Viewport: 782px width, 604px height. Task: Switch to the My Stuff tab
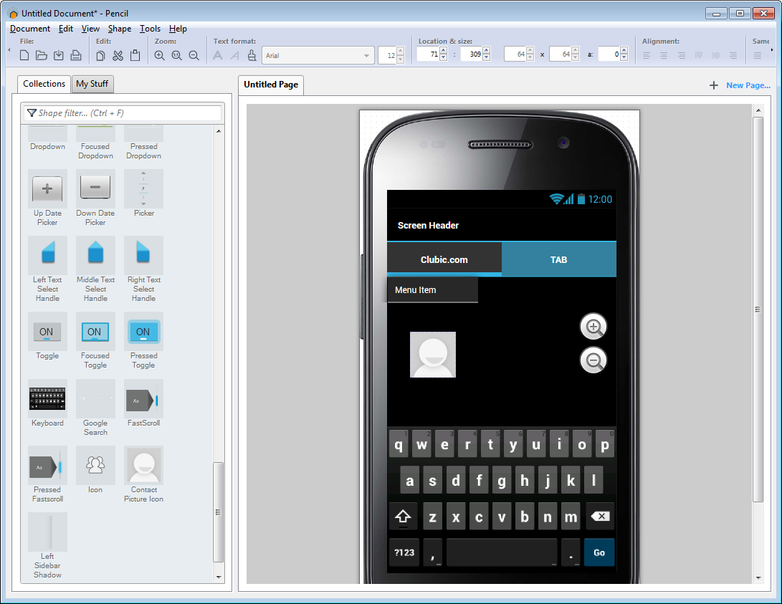click(x=92, y=84)
